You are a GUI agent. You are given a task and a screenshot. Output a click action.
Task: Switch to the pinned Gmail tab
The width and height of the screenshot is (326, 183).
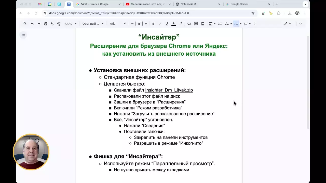(x=40, y=4)
